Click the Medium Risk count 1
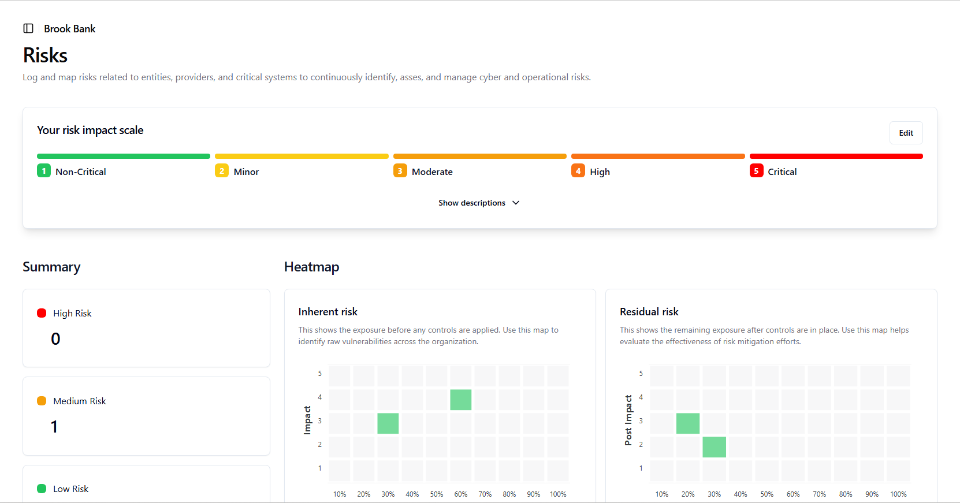This screenshot has height=503, width=960. (x=54, y=427)
